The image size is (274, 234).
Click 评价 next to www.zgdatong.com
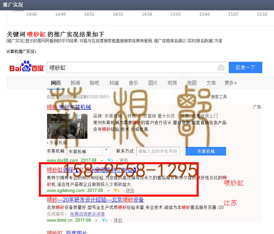[x=130, y=190]
